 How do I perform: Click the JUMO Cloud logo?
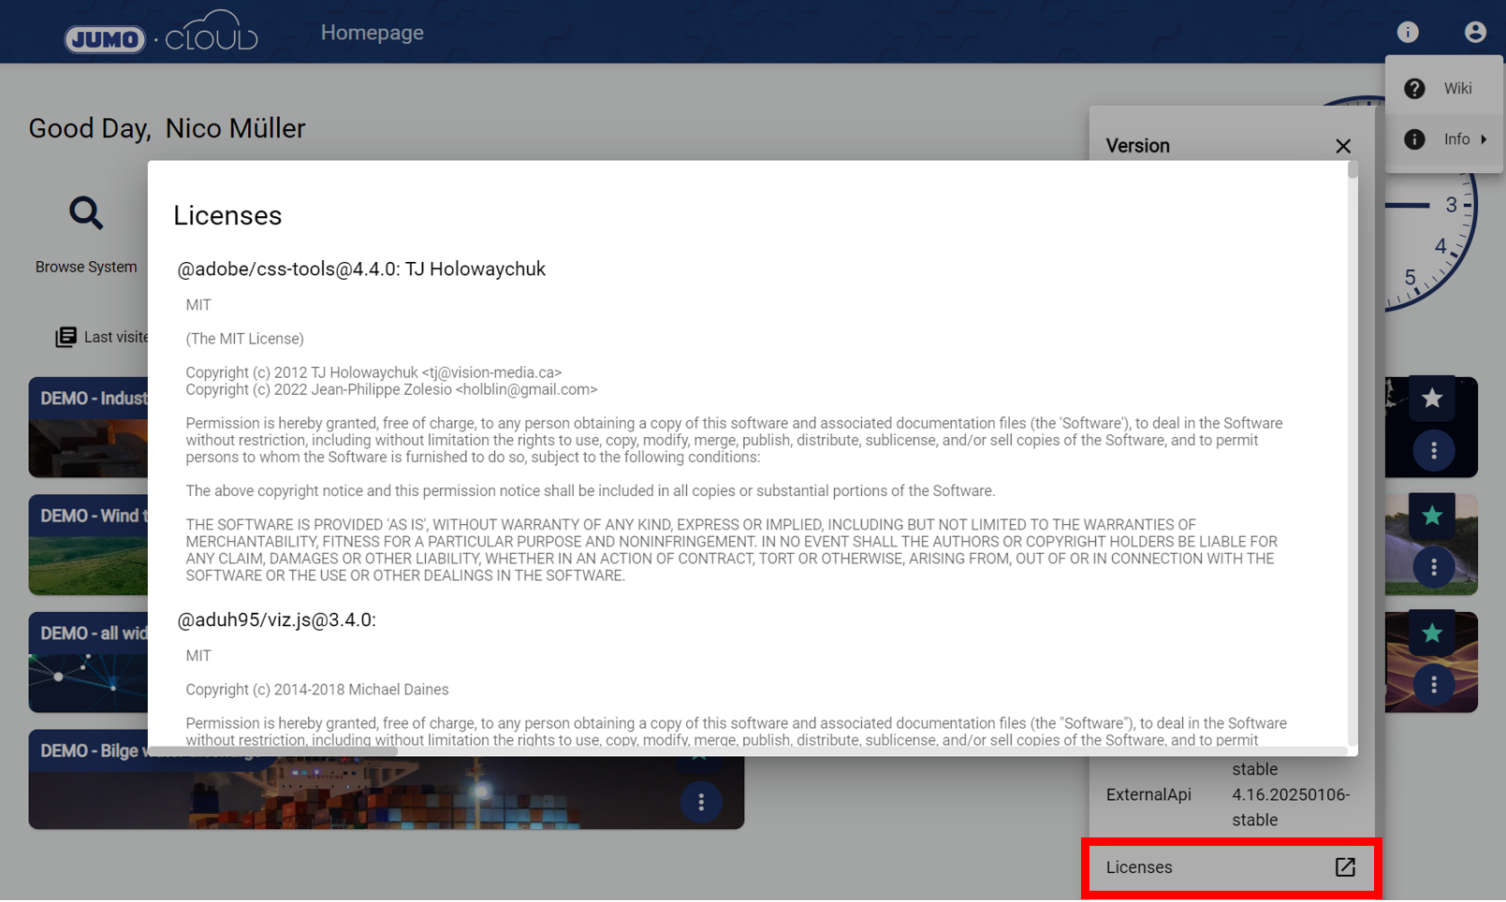[x=160, y=35]
